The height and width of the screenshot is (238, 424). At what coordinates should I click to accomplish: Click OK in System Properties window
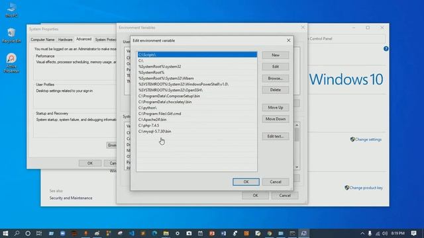click(90, 163)
